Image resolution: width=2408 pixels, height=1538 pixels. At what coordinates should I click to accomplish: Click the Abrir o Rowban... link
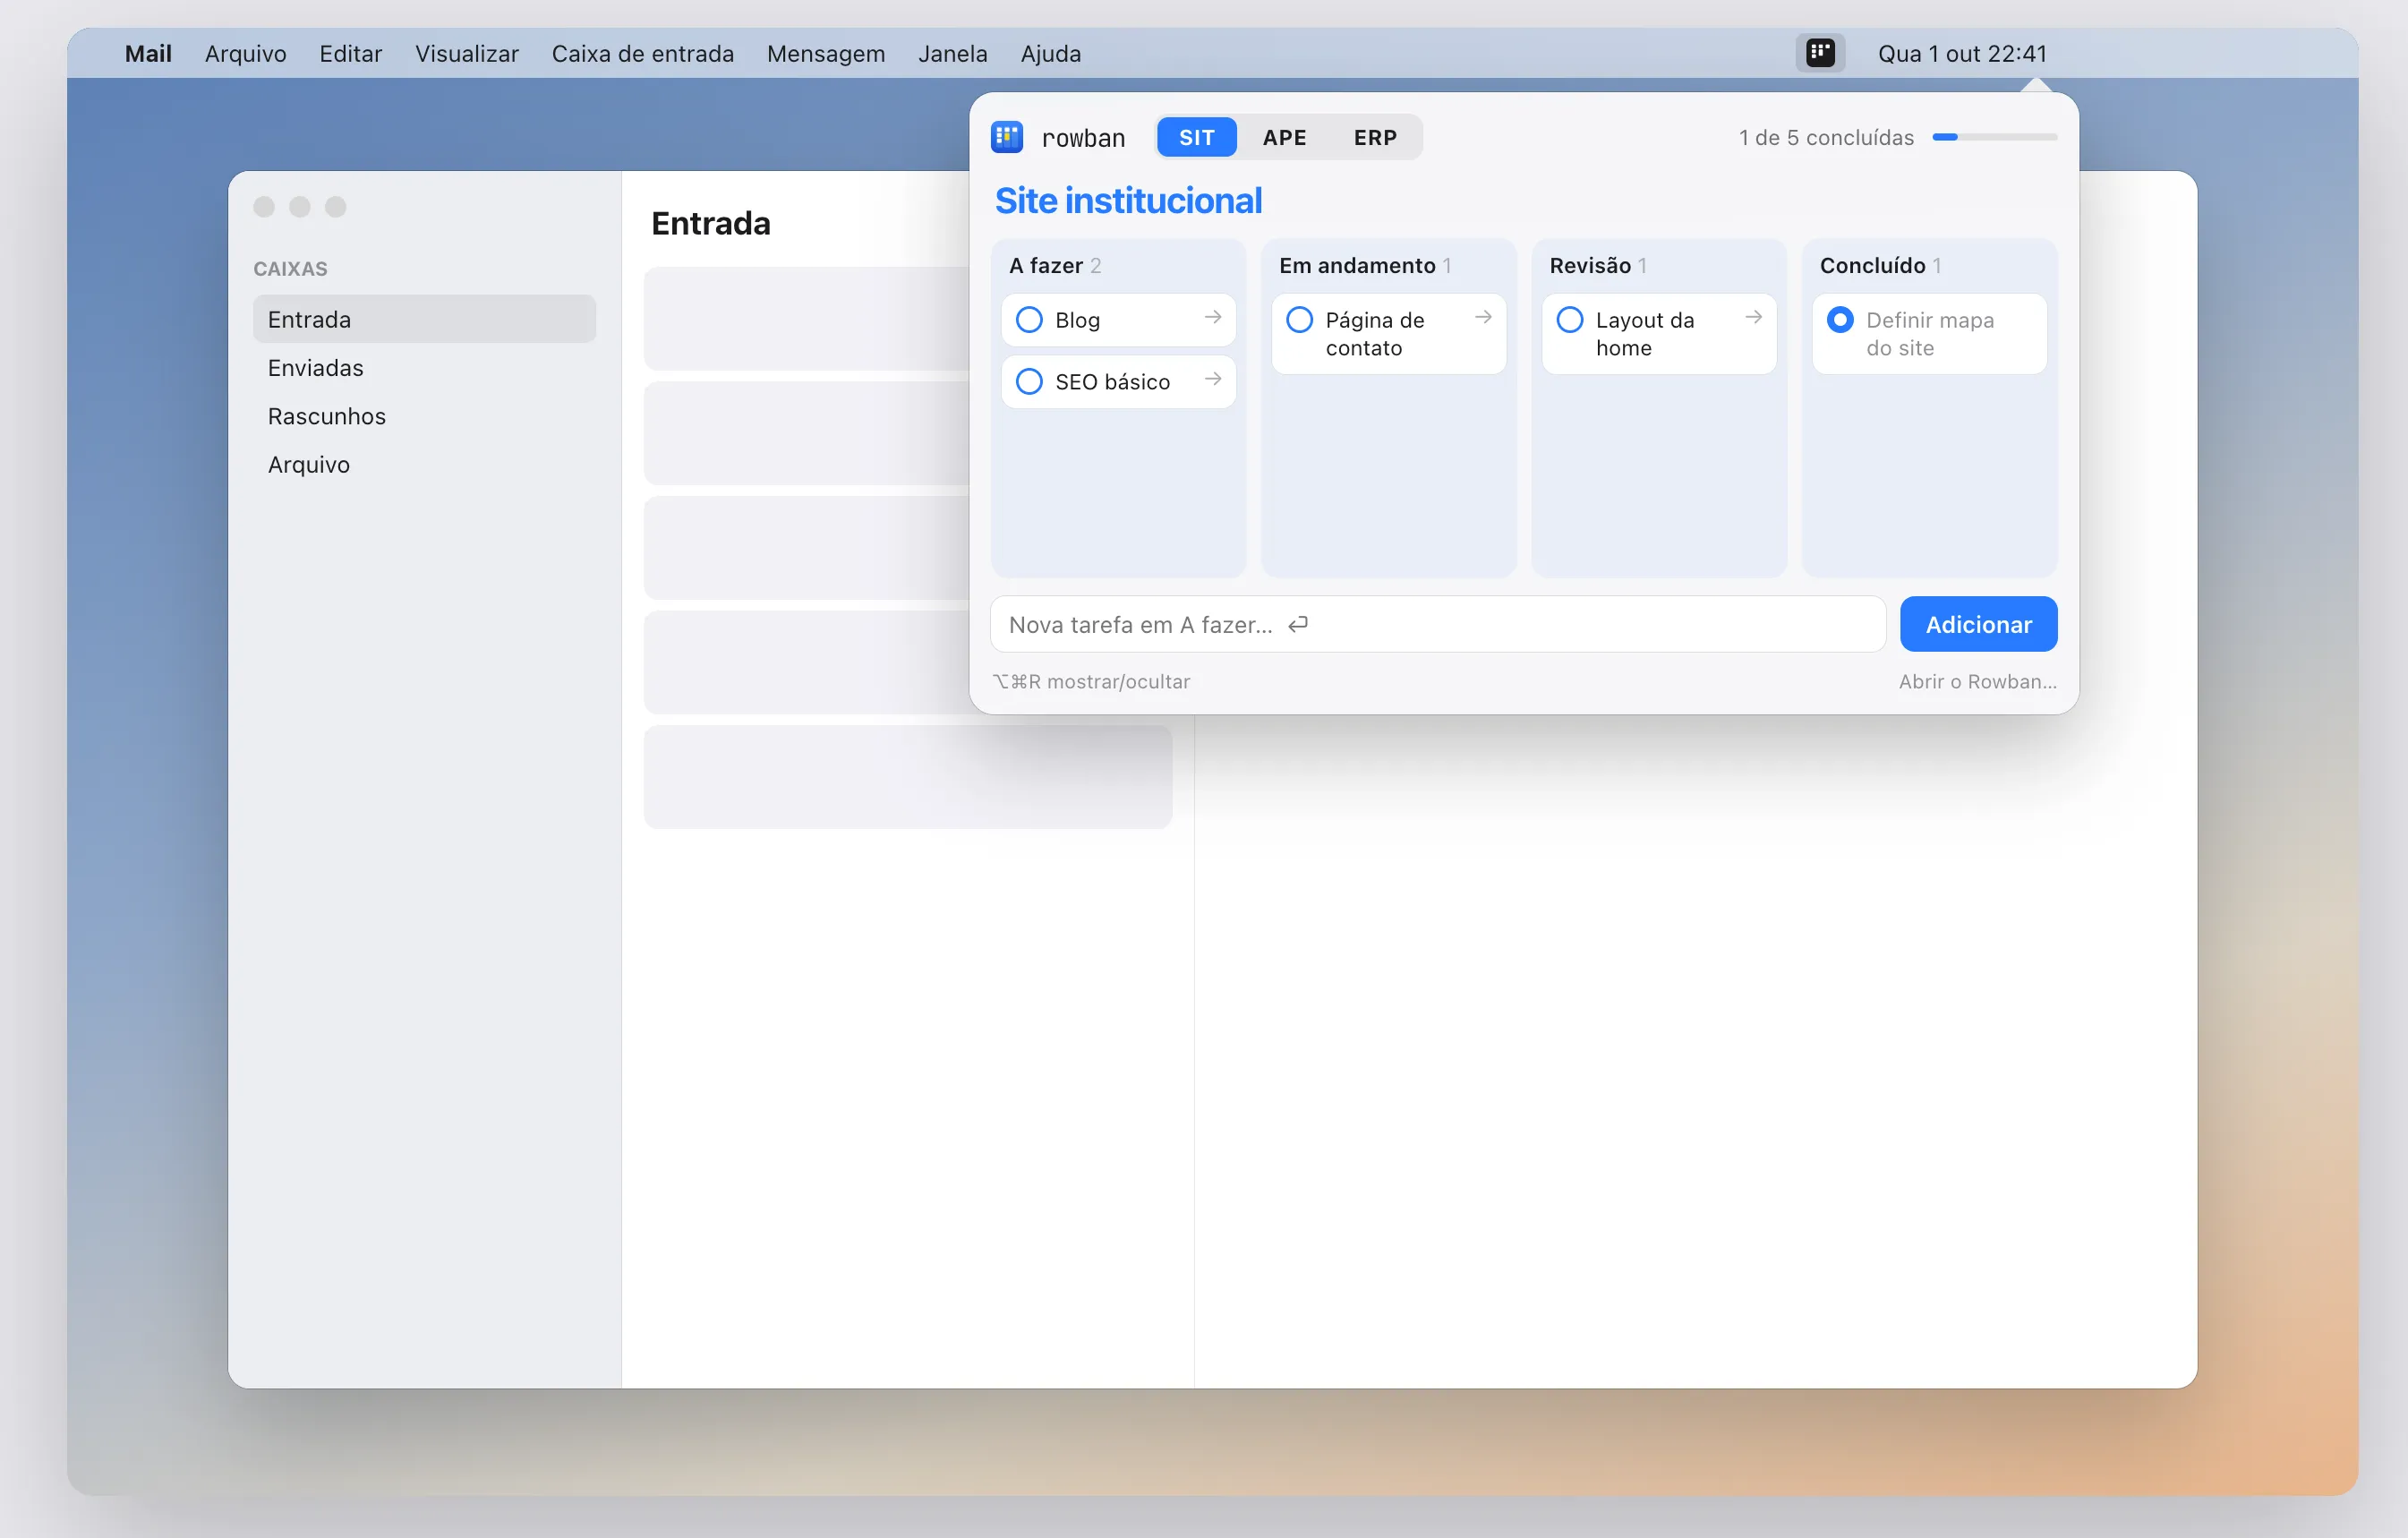point(1977,681)
